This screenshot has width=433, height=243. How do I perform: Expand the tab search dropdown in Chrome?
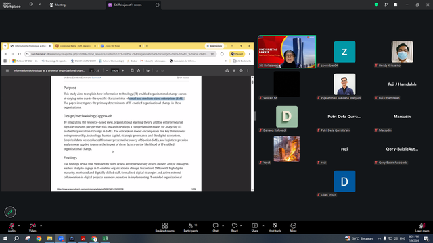coord(5,46)
